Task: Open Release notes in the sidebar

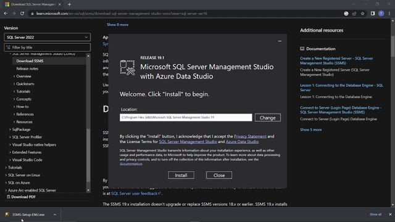Action: [27, 68]
